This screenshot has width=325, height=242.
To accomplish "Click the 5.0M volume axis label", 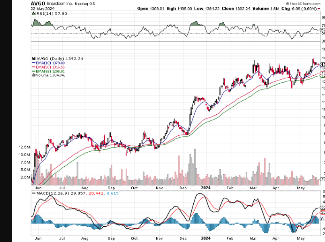I will pyautogui.click(x=25, y=170).
